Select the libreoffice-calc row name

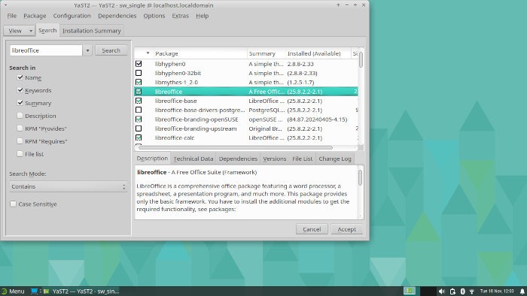pos(175,137)
